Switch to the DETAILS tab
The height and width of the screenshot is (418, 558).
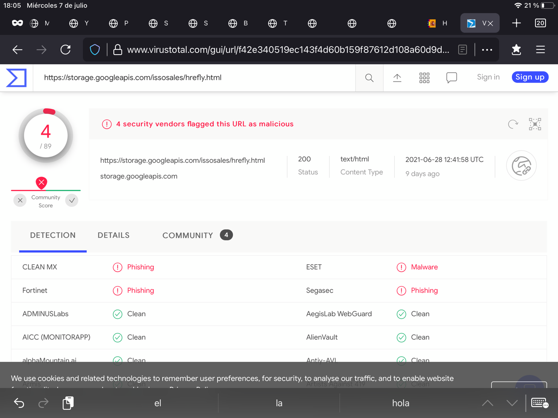click(113, 235)
